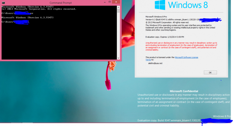Click the desktop 'Evaluation copy. Build 9347' text
The image size is (233, 126).
point(169,120)
